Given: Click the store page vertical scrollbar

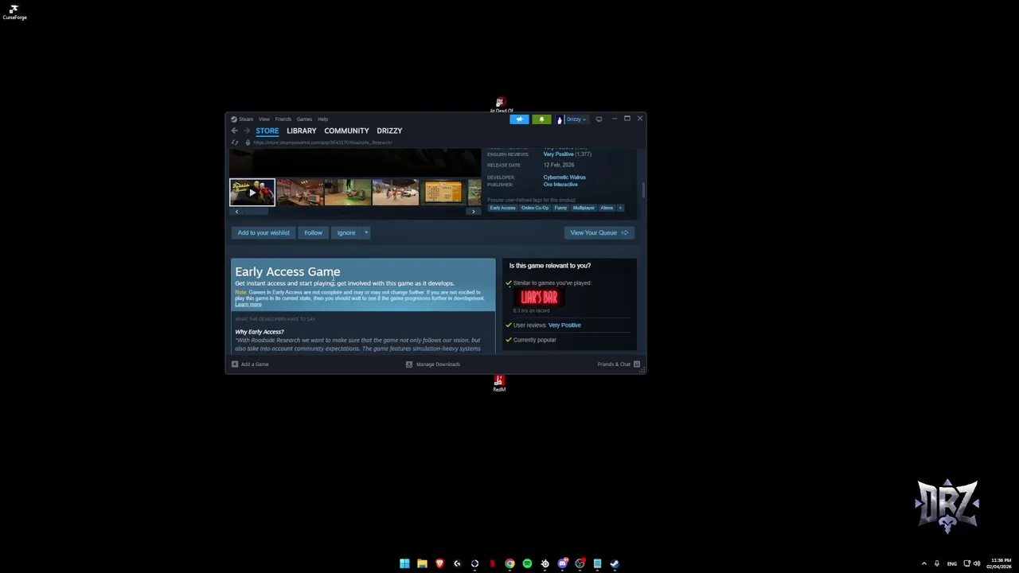Looking at the screenshot, I should [642, 191].
